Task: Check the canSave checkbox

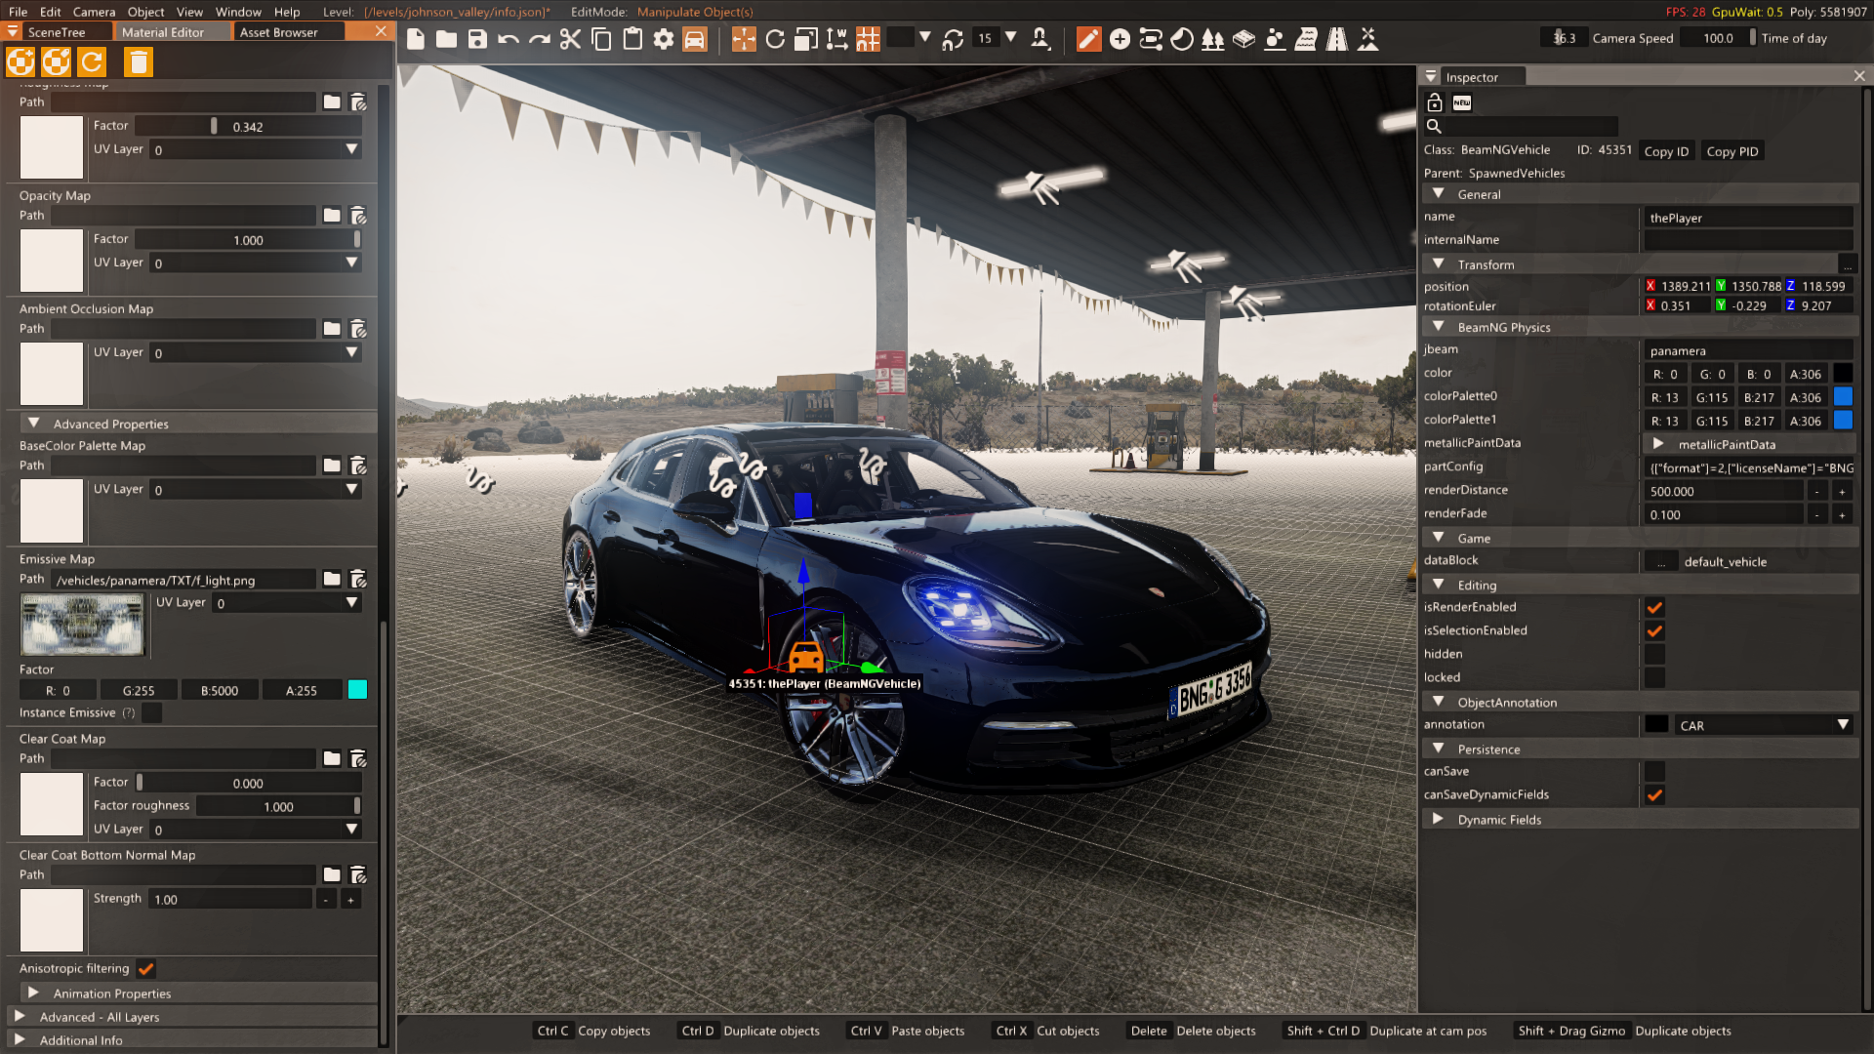Action: pyautogui.click(x=1654, y=771)
